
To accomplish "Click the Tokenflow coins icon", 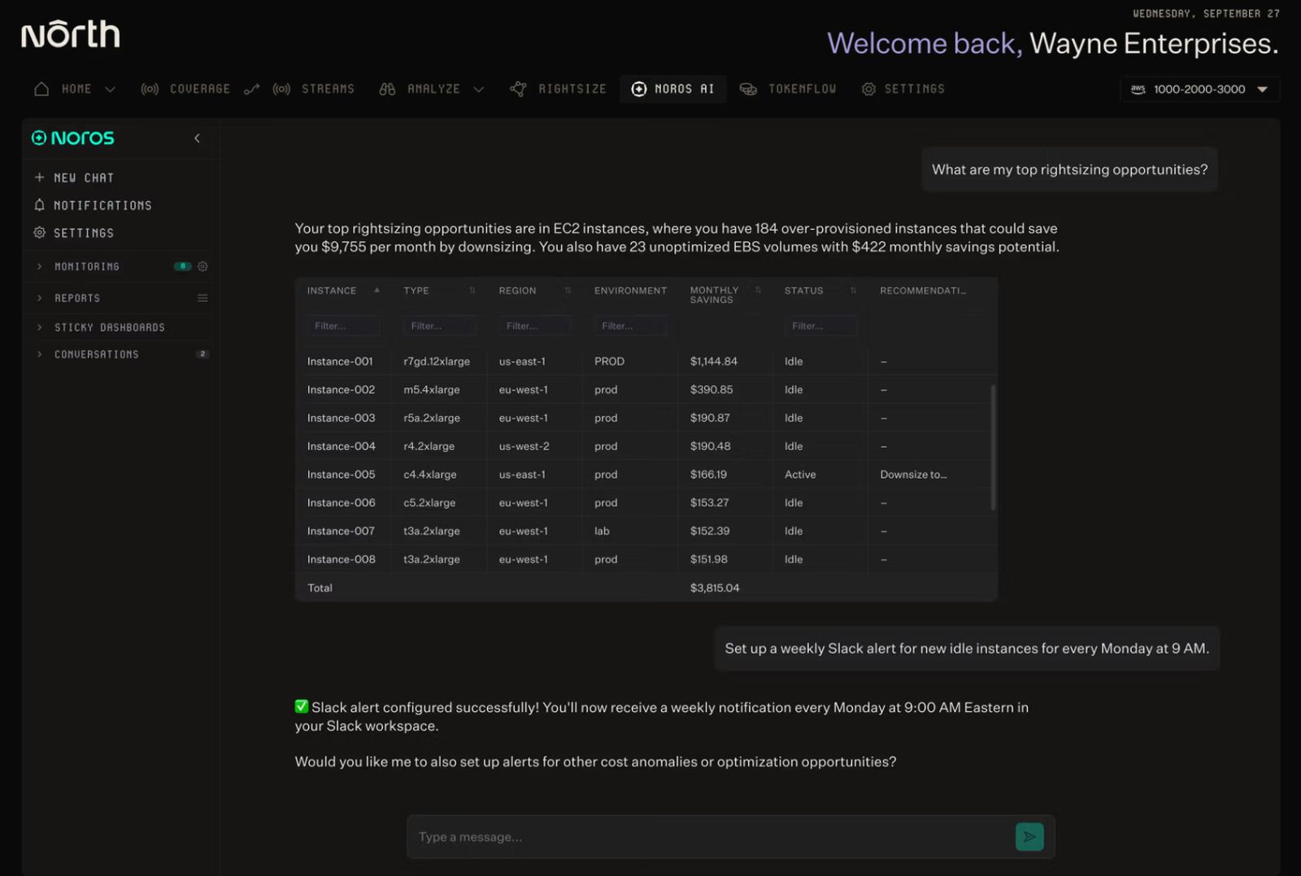I will tap(748, 89).
